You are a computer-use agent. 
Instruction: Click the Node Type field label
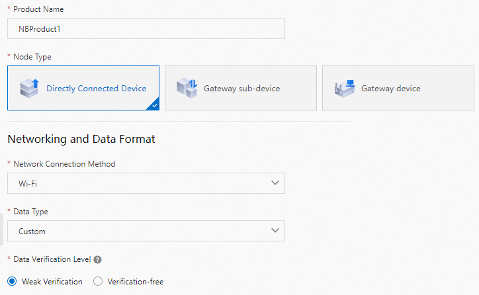pyautogui.click(x=32, y=57)
